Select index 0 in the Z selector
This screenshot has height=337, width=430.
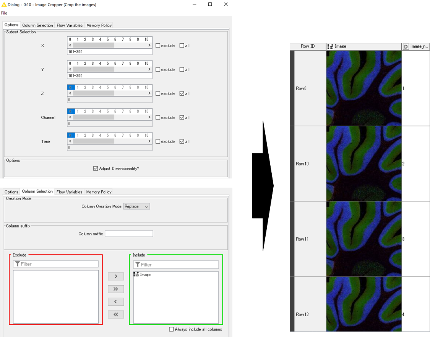(71, 87)
